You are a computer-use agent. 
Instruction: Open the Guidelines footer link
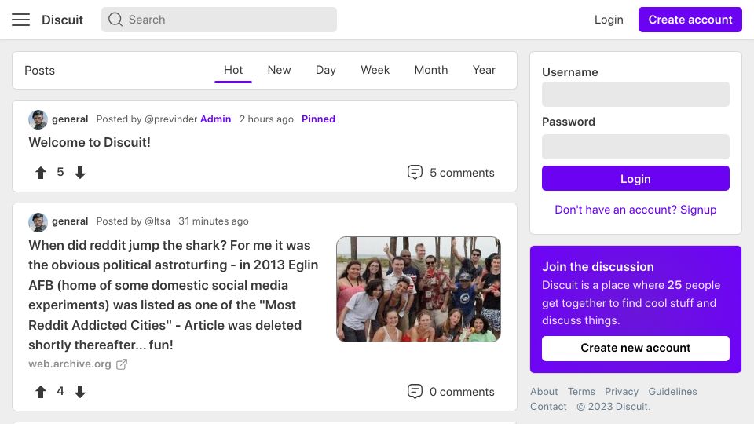click(672, 391)
